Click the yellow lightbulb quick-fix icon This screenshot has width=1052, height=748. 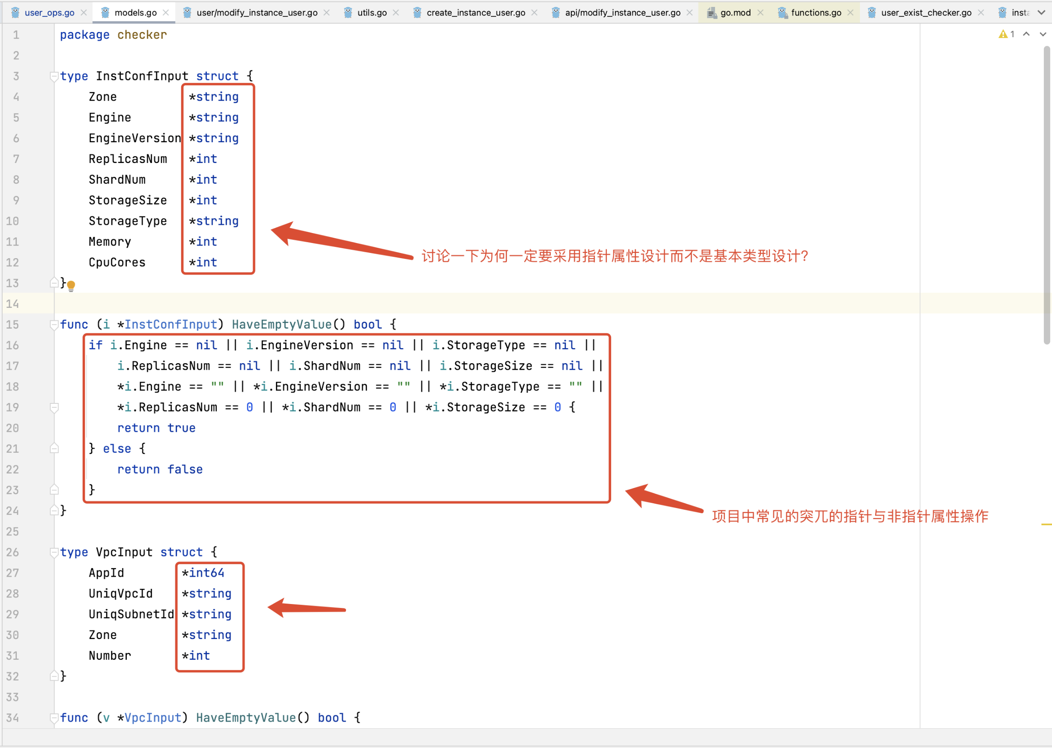pos(71,285)
